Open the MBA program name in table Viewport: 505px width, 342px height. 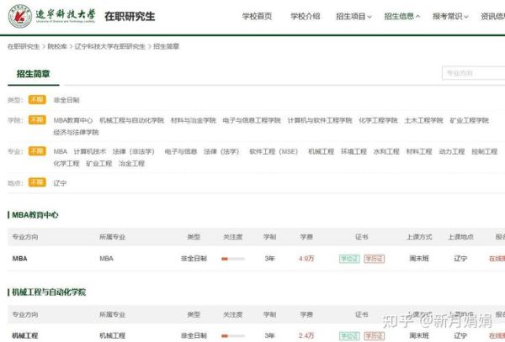point(19,259)
